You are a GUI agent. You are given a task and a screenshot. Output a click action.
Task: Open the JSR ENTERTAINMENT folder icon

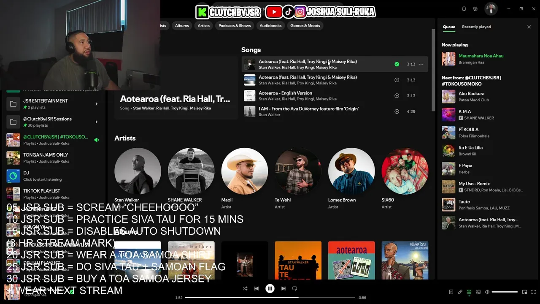pyautogui.click(x=13, y=104)
